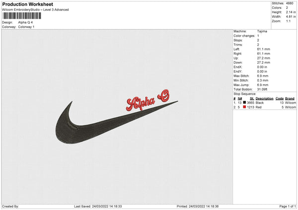Click the Color changes value 1

[258, 36]
